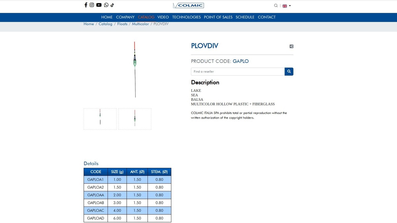Click size value 4.00
Viewport: 397px width, 223px height.
click(x=117, y=210)
